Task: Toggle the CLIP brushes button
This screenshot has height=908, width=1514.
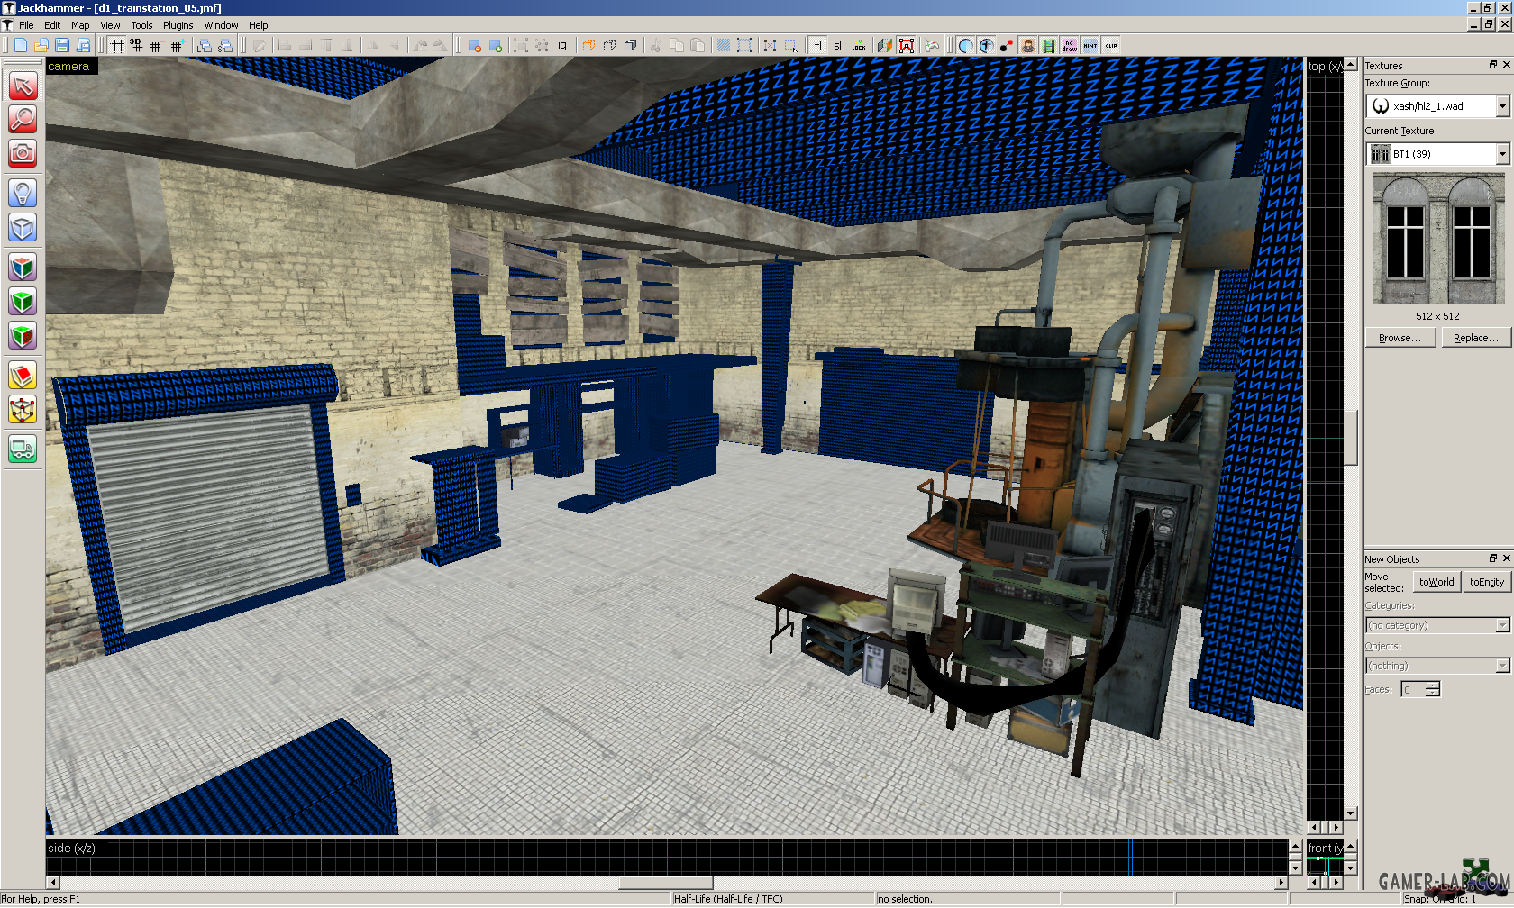Action: click(x=1111, y=45)
